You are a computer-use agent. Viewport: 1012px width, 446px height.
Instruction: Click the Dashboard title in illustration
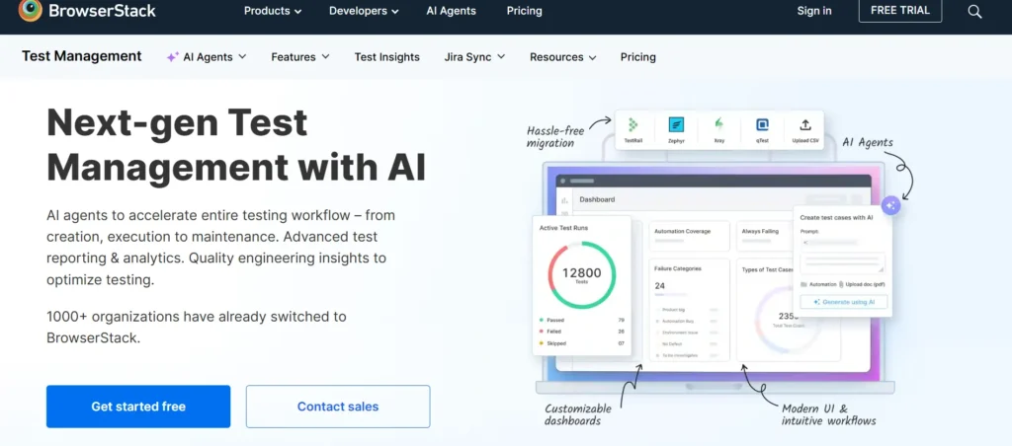597,199
